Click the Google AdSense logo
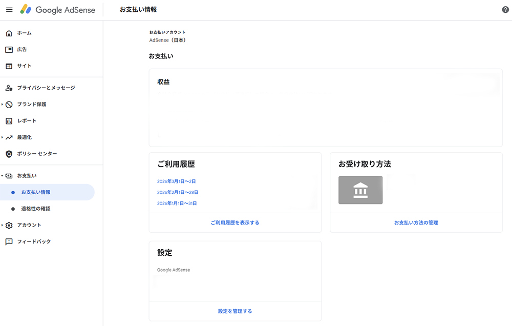The width and height of the screenshot is (512, 326). (x=58, y=10)
